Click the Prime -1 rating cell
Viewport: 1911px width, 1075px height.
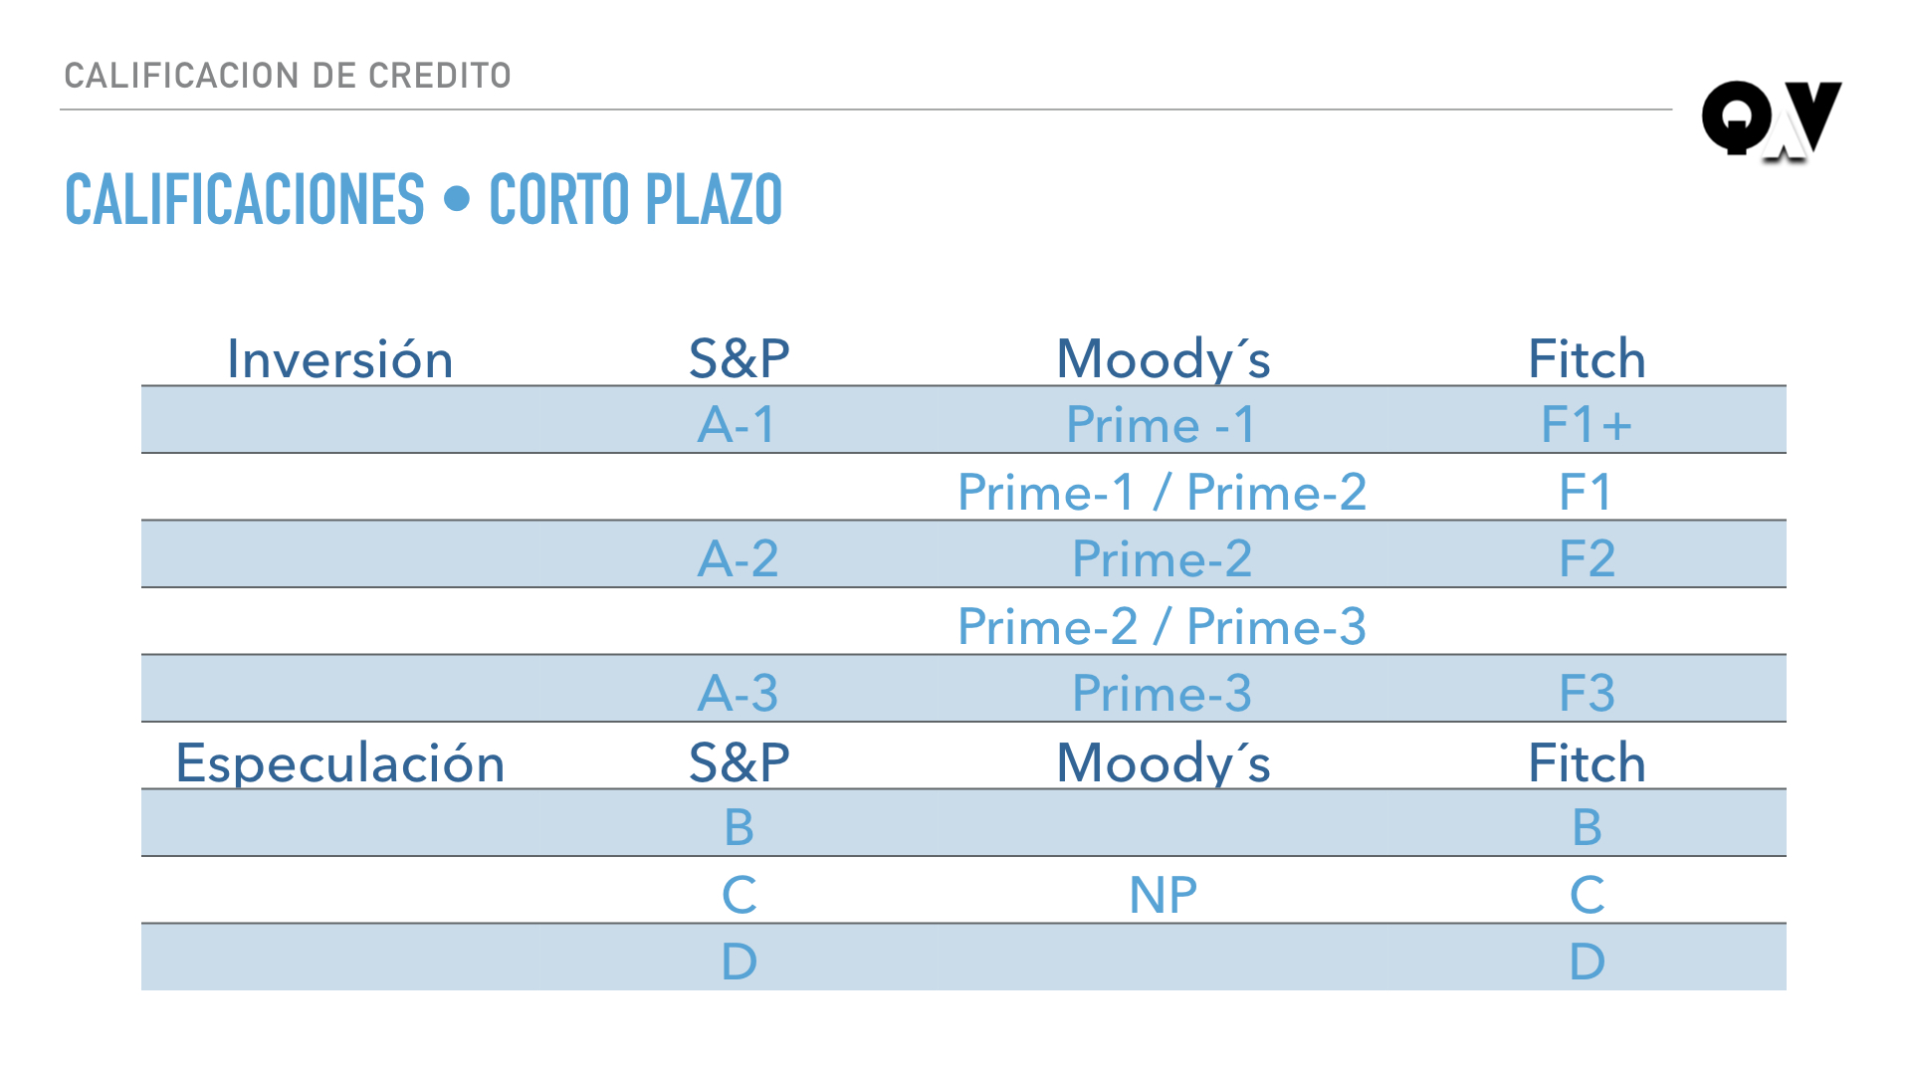[x=1161, y=425]
